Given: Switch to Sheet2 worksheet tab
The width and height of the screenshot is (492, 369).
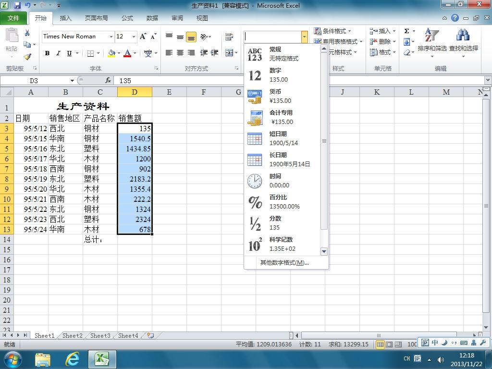Looking at the screenshot, I should [x=72, y=335].
